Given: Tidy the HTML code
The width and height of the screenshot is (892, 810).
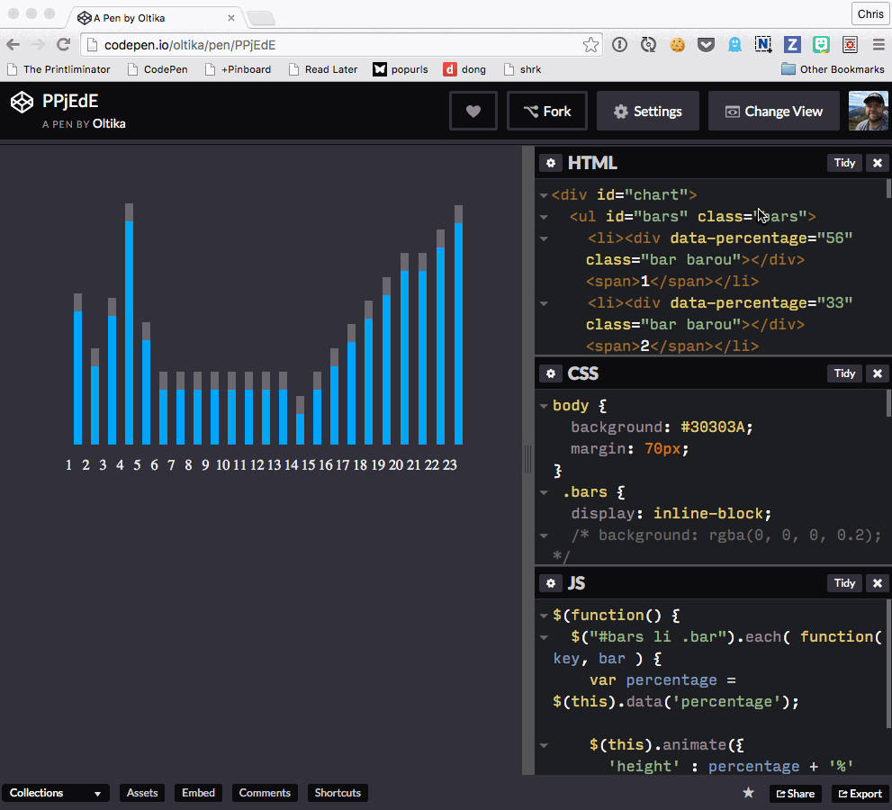Looking at the screenshot, I should tap(845, 163).
